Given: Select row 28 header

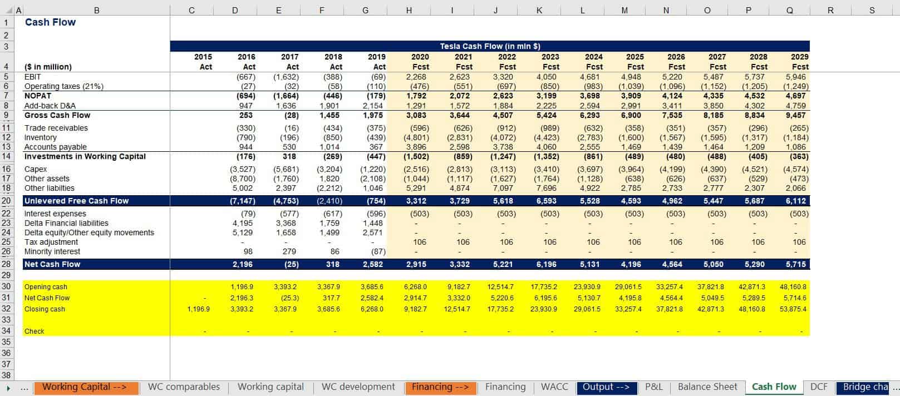Looking at the screenshot, I should pos(6,264).
